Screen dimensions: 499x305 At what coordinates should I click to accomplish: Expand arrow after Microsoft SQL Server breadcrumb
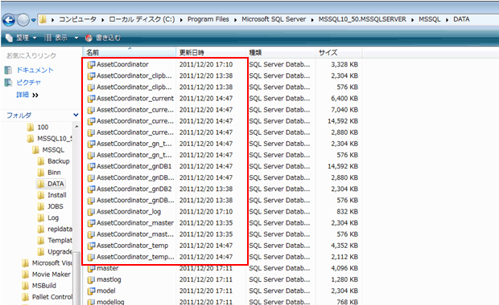point(312,20)
